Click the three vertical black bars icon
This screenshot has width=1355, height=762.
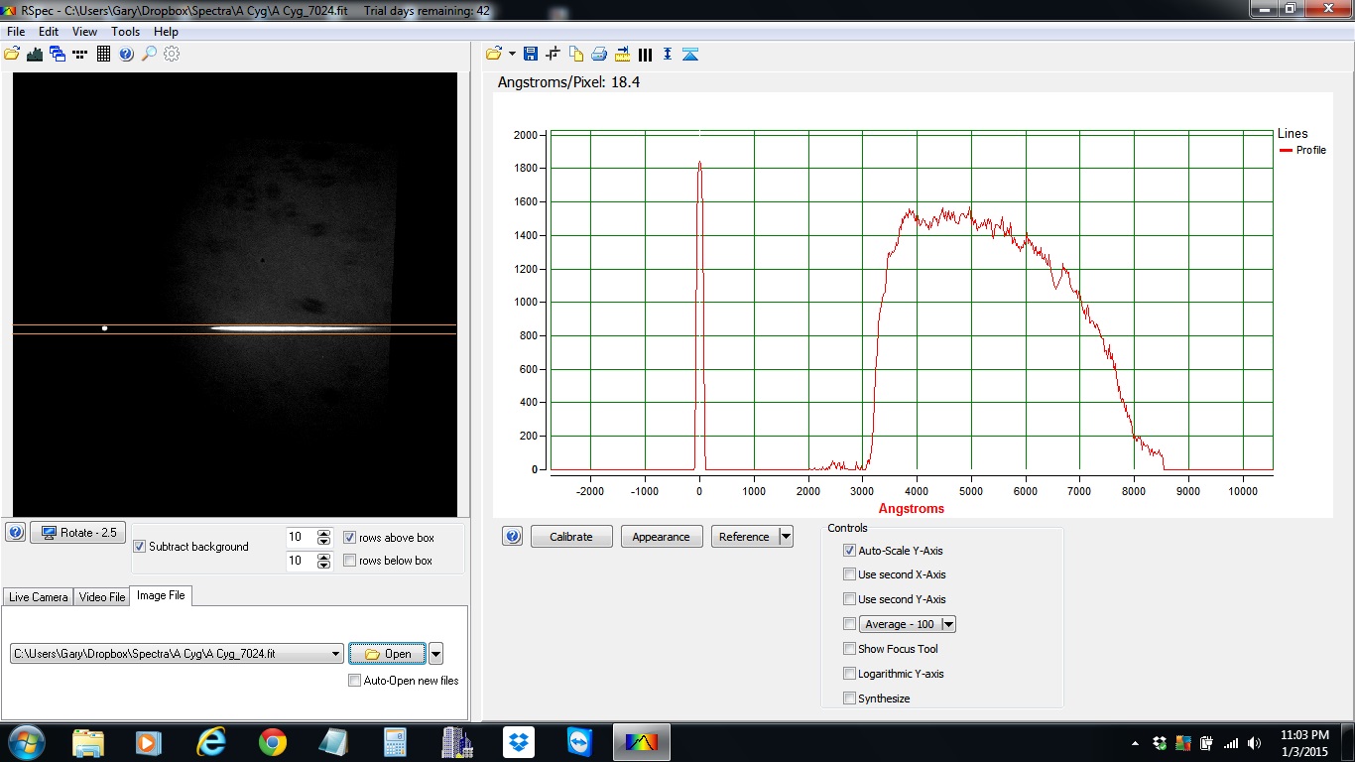point(646,54)
